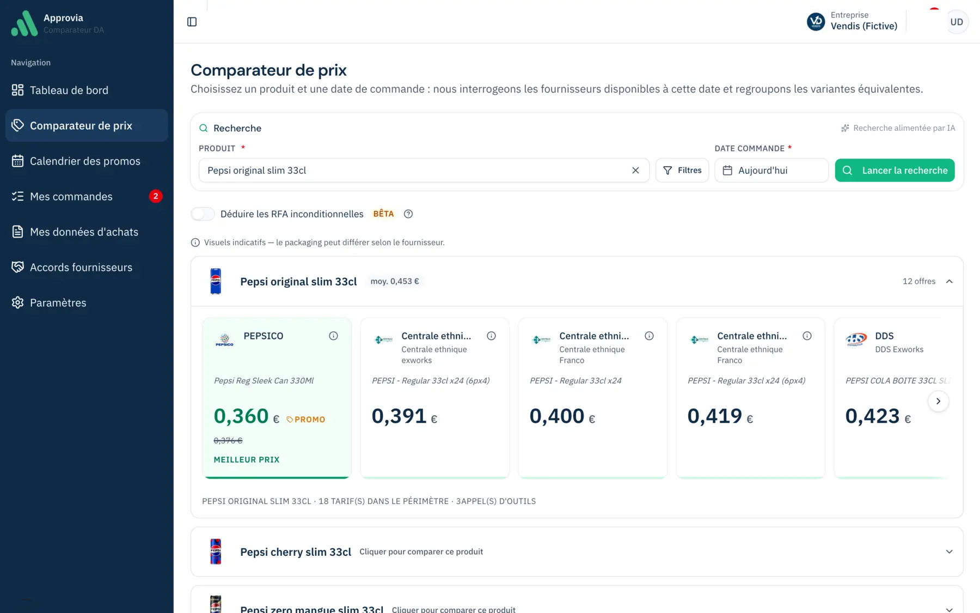Click the AI sparkle icon
Screen dimensions: 980x613
(x=845, y=128)
